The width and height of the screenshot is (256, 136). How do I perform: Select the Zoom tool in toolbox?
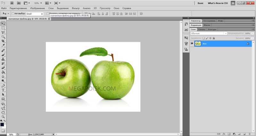coord(3,117)
